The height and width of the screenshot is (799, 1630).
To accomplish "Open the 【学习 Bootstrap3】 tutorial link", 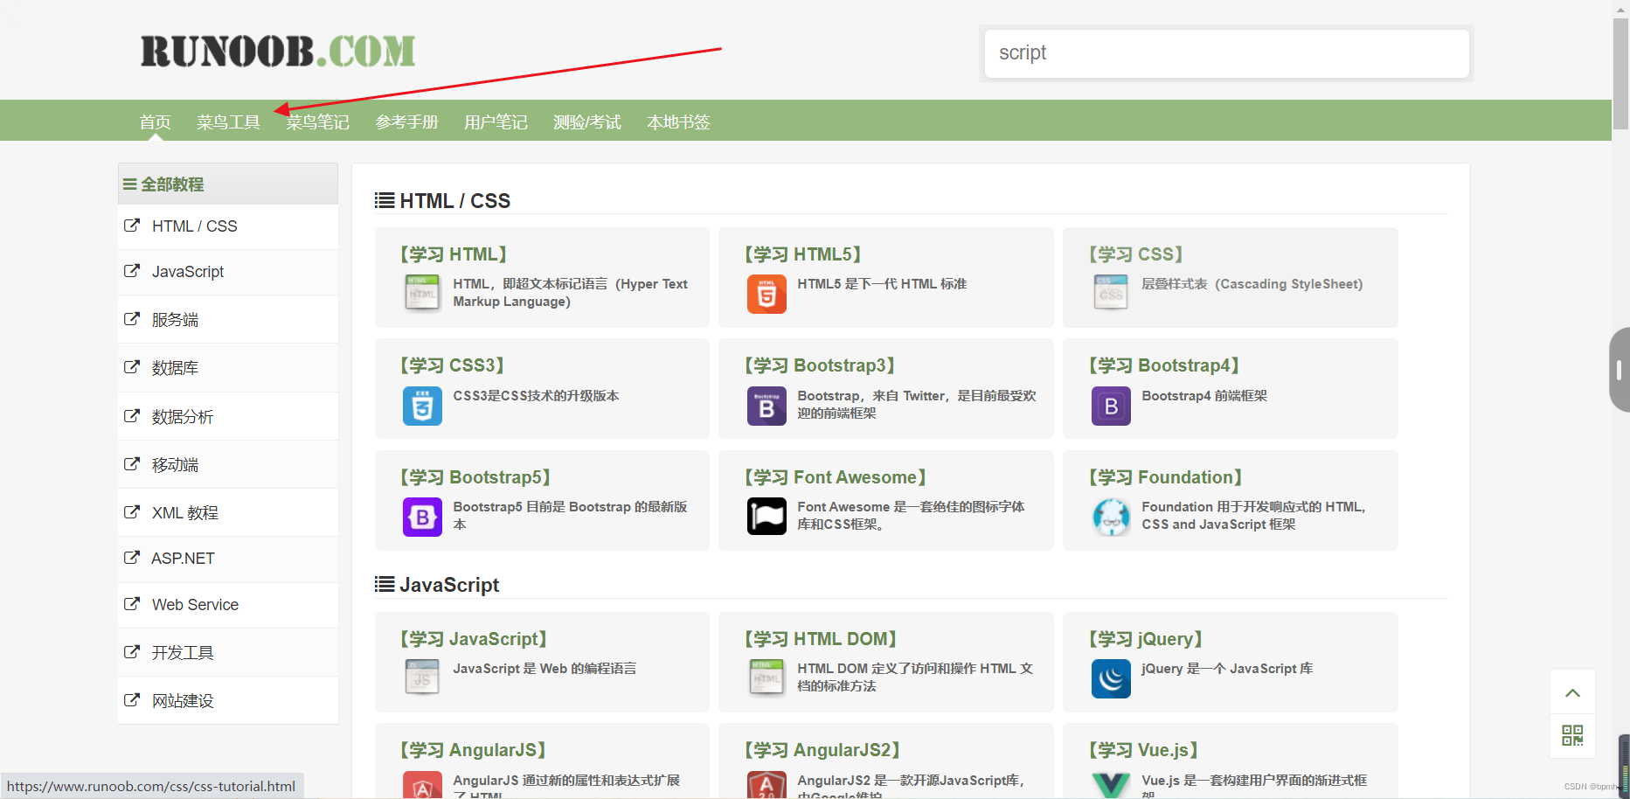I will click(820, 365).
